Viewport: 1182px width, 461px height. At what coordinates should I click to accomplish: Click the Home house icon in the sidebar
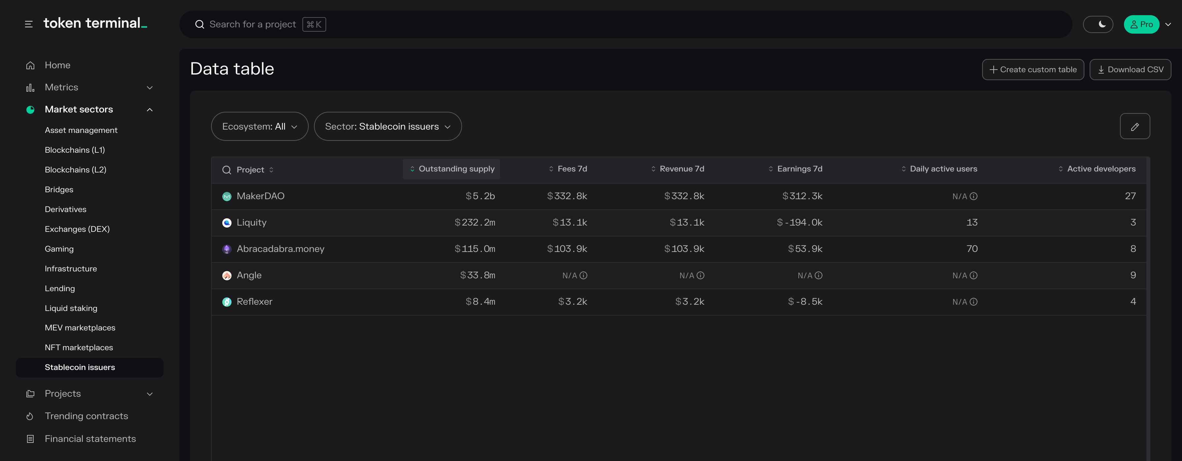pos(30,65)
